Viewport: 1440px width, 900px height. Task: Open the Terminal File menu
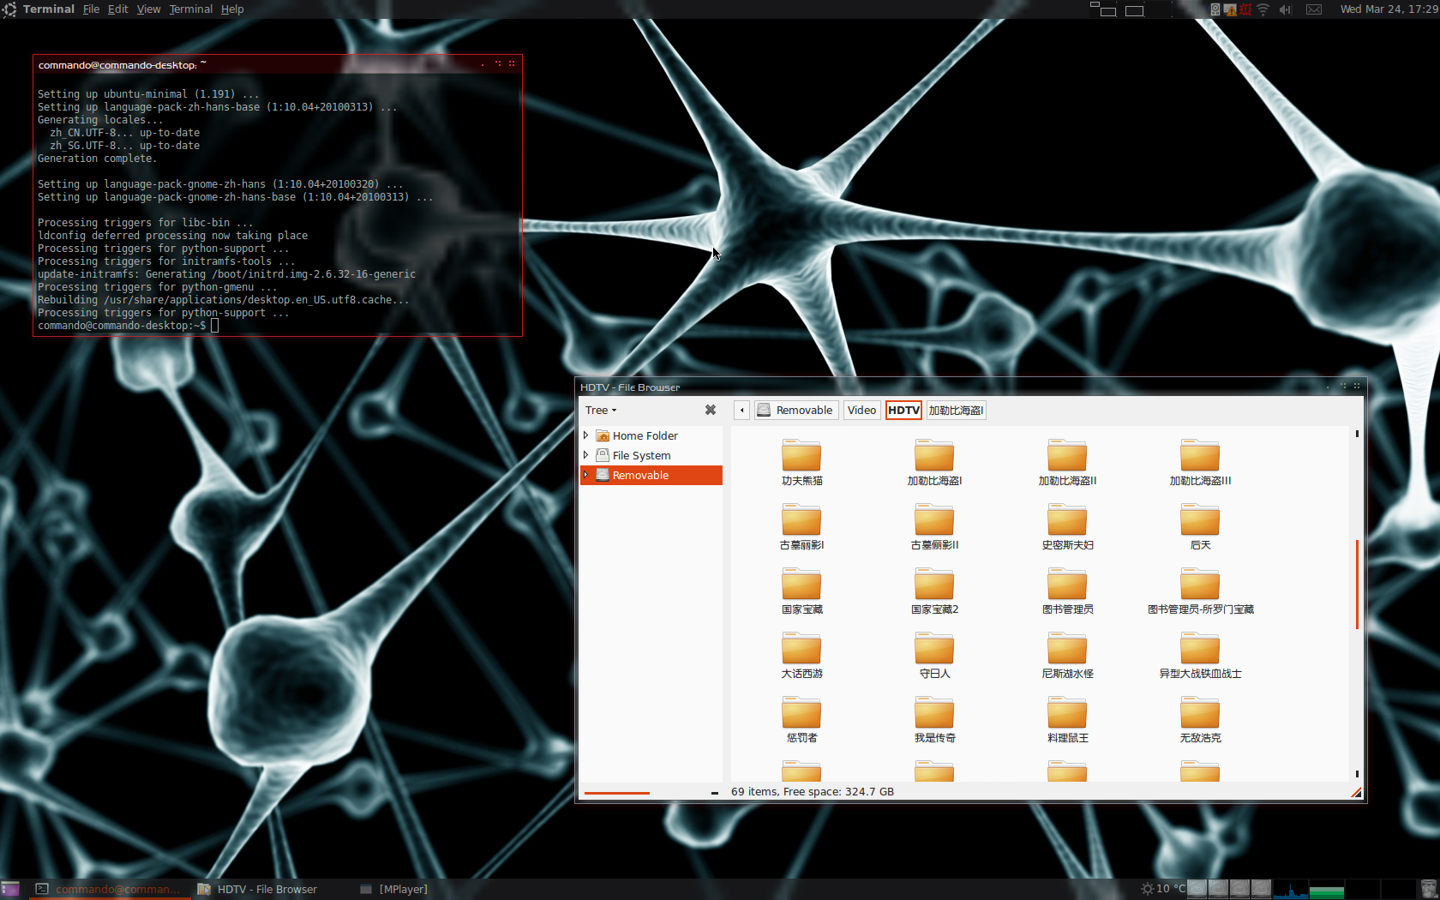tap(91, 9)
